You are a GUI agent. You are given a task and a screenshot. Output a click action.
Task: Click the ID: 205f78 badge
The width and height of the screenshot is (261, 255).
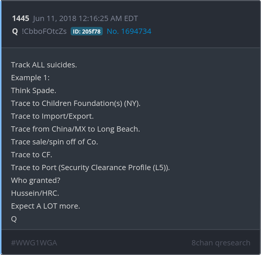tap(86, 32)
